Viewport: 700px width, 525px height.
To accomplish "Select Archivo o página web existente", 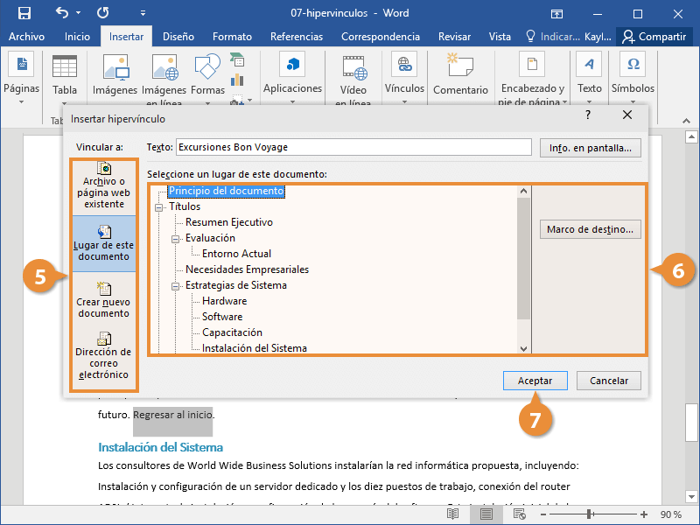I will pos(104,186).
